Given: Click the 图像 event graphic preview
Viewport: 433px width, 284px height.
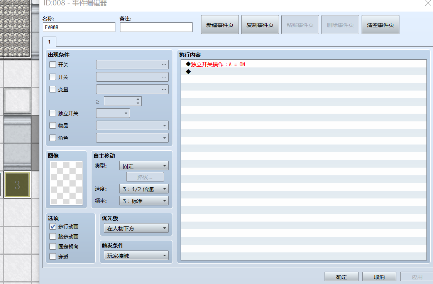Looking at the screenshot, I should [x=66, y=183].
